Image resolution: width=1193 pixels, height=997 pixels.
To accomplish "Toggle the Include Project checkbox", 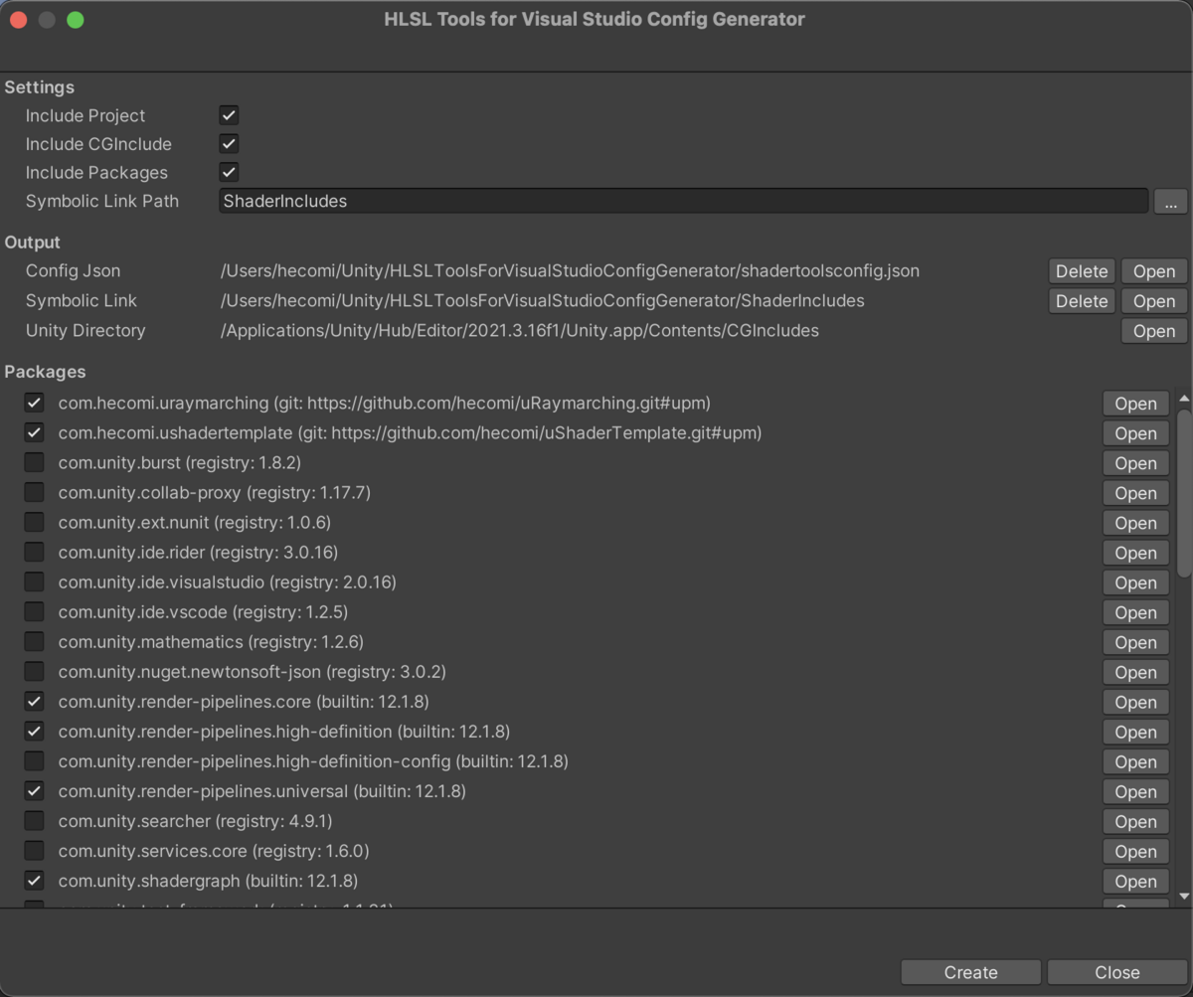I will click(229, 115).
